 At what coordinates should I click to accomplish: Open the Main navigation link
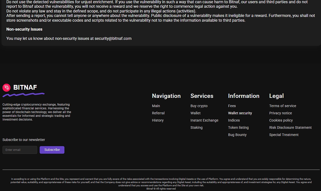pyautogui.click(x=156, y=106)
